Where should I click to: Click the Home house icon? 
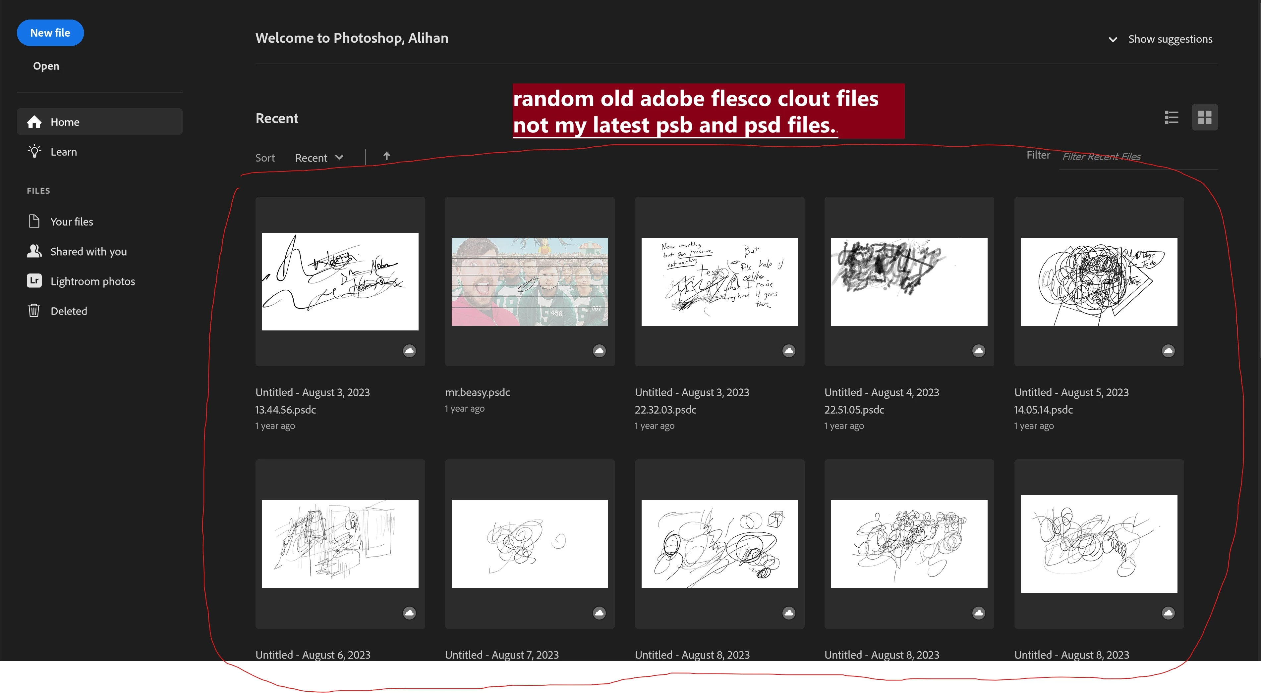[34, 122]
